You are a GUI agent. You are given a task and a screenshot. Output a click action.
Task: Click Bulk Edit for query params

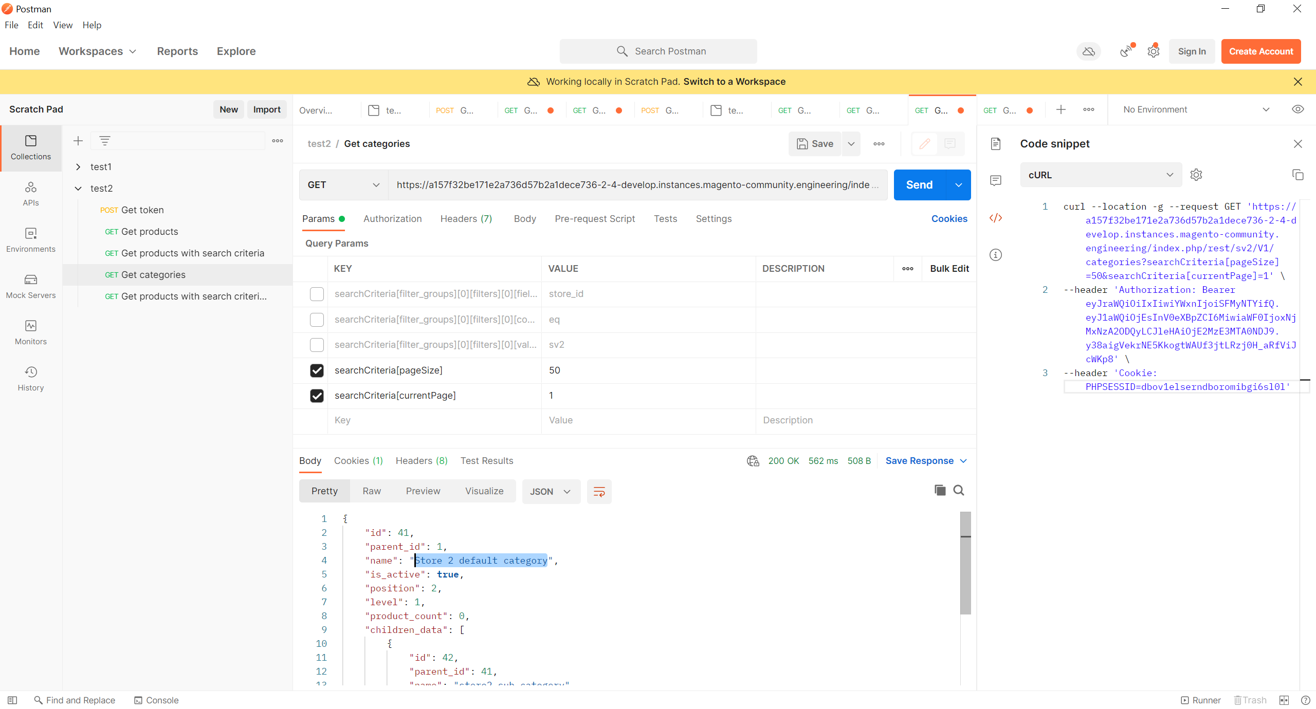[x=949, y=269]
